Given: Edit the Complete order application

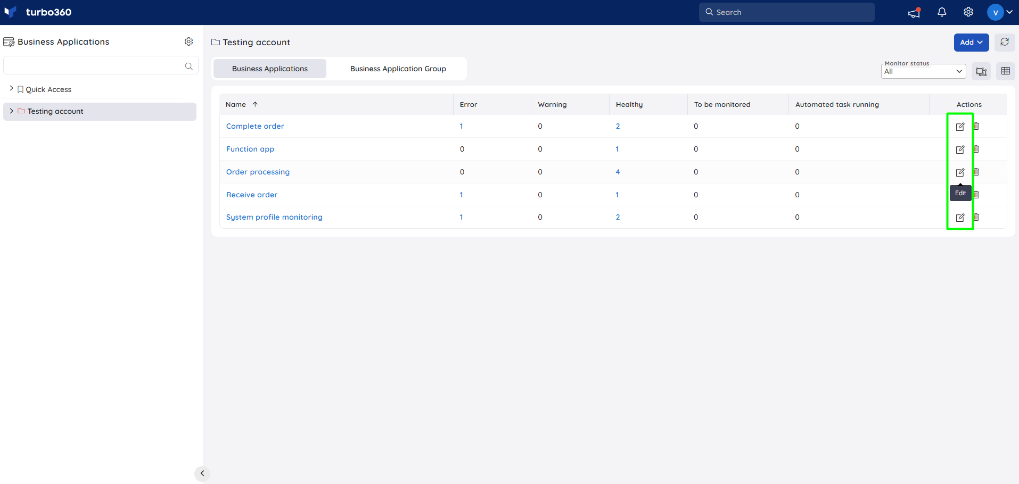Looking at the screenshot, I should tap(960, 127).
